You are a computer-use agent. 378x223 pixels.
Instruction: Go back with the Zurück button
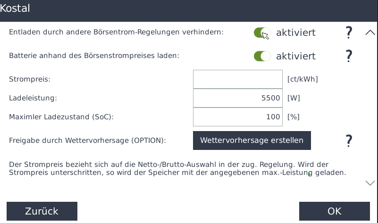click(x=42, y=211)
